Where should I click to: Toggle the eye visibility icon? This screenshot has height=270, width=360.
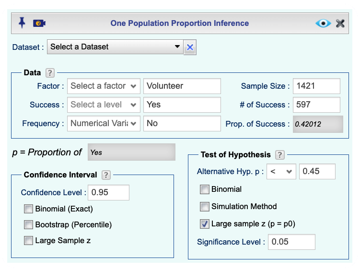click(323, 23)
